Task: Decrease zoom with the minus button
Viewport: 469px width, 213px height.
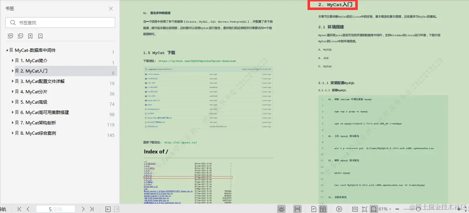Action: click(397, 209)
